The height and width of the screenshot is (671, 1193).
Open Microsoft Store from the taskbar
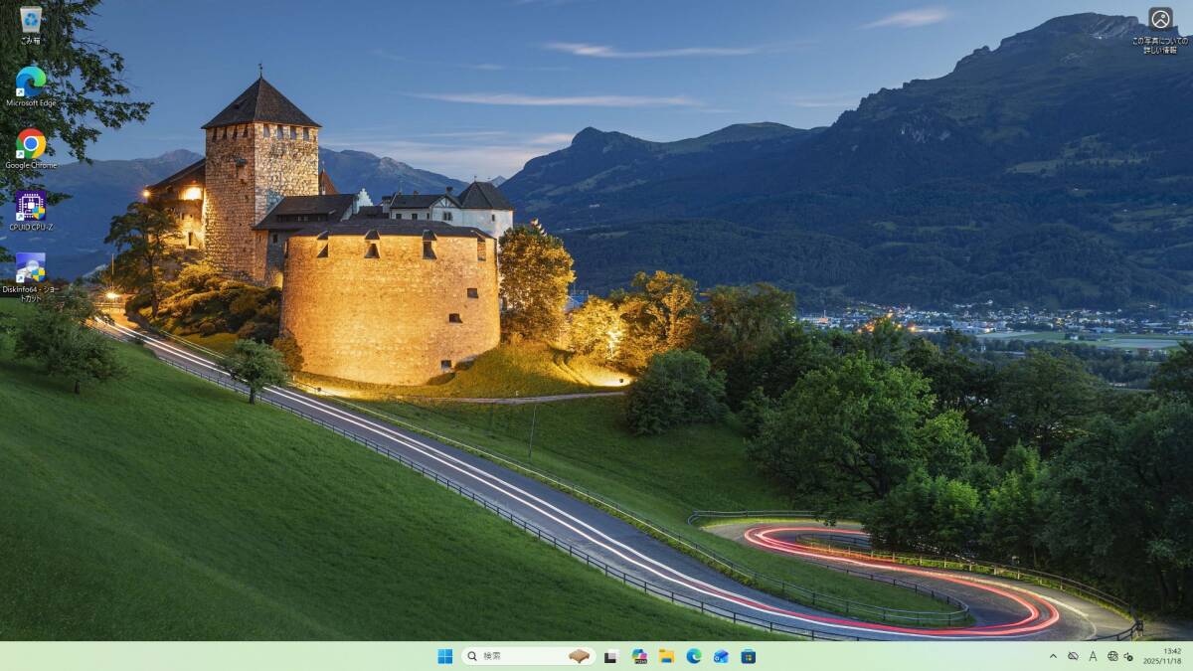749,656
